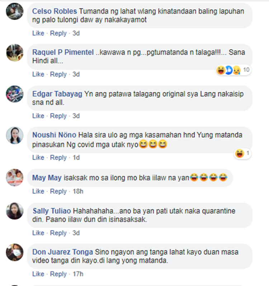
Task: Like Edgar Tabayag's comment
Action: coord(38,116)
